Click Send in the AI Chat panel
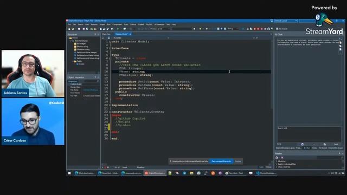The width and height of the screenshot is (347, 195). pyautogui.click(x=336, y=144)
